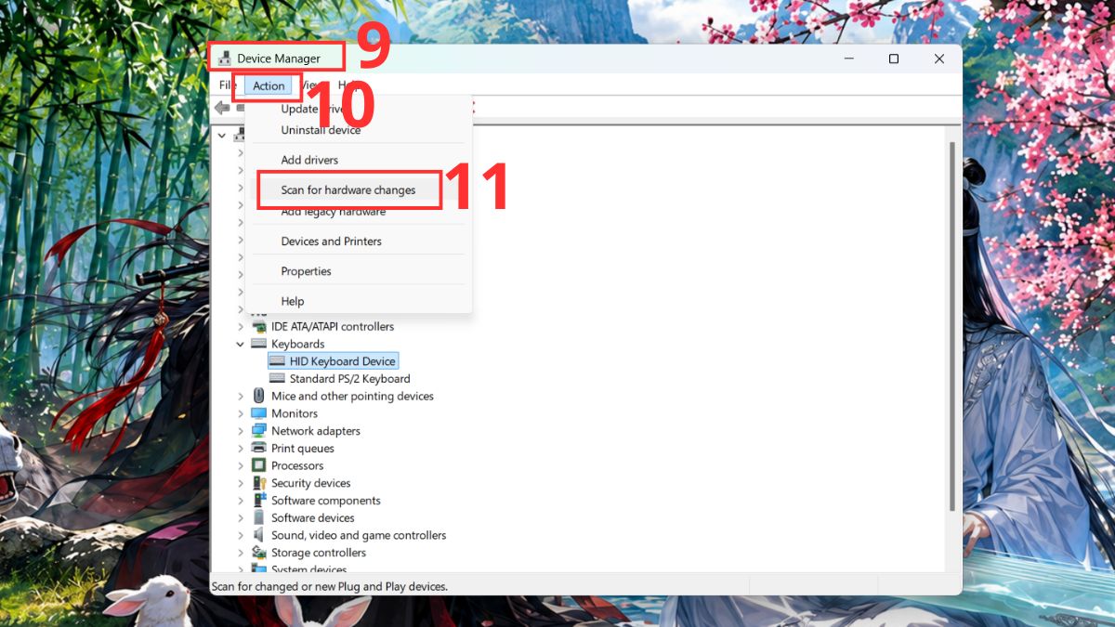Click the Standard PS/2 Keyboard icon
This screenshot has height=627, width=1115.
click(277, 379)
